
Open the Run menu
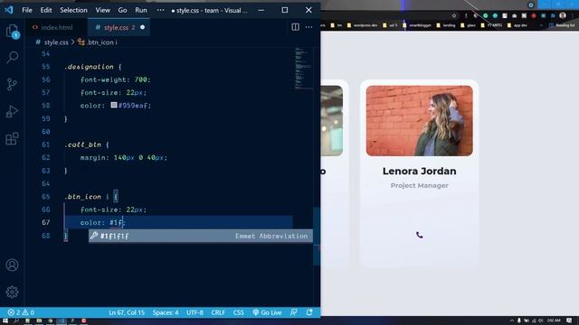tap(141, 10)
